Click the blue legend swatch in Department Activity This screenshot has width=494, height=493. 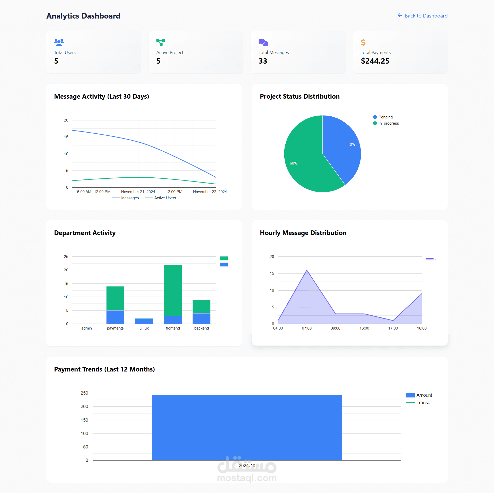[x=224, y=265]
